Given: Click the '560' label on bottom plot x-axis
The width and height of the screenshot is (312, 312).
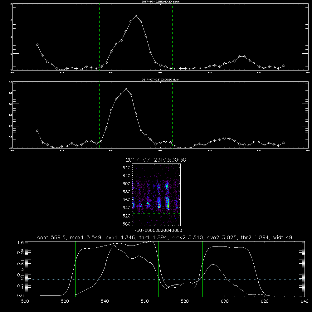Looking at the screenshot, I should tap(145, 301).
